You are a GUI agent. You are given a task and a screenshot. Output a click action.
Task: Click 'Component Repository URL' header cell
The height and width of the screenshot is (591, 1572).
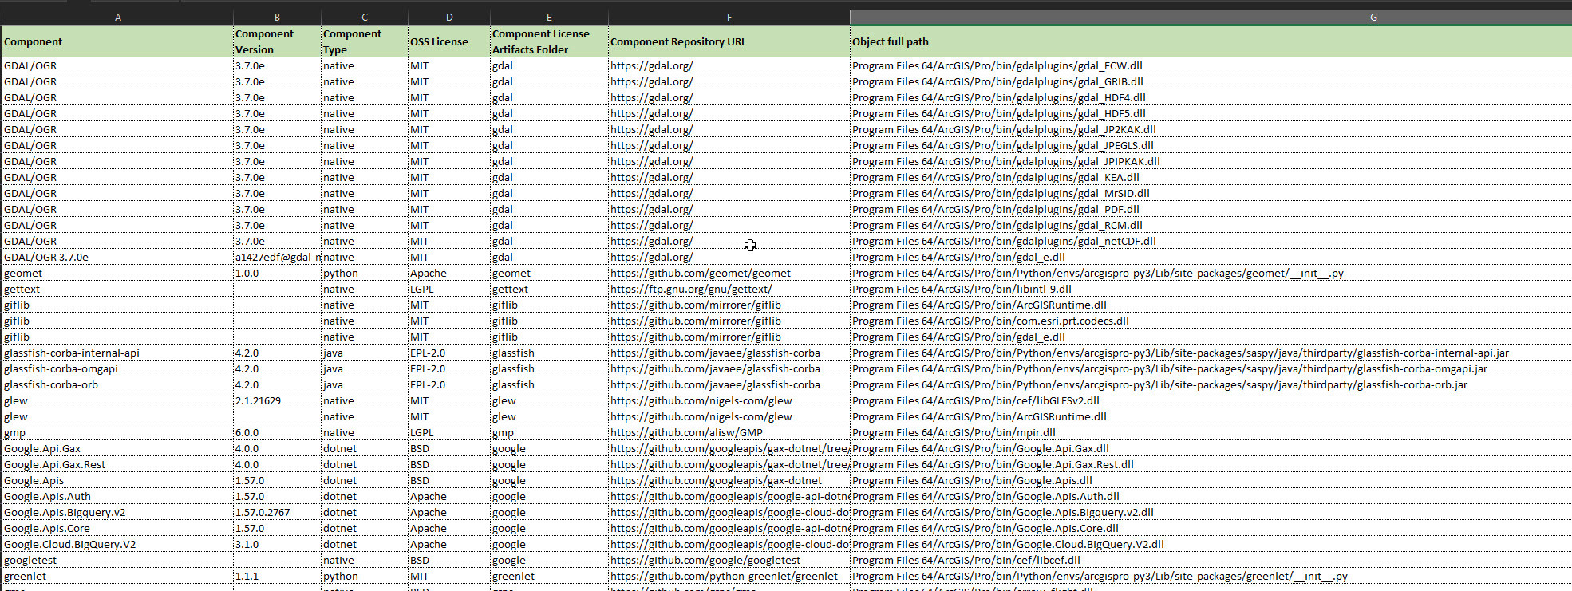coord(729,41)
